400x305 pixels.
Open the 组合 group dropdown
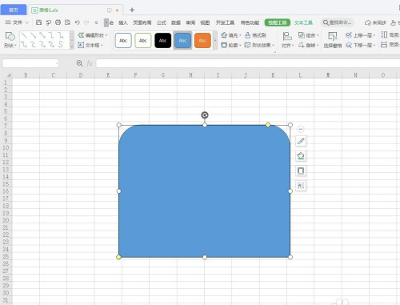(x=308, y=35)
